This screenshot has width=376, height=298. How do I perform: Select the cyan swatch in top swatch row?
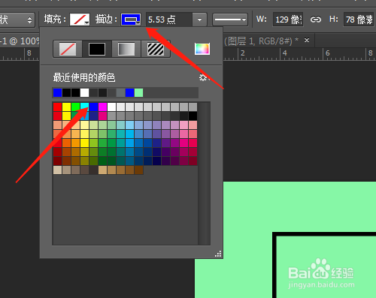[x=84, y=107]
